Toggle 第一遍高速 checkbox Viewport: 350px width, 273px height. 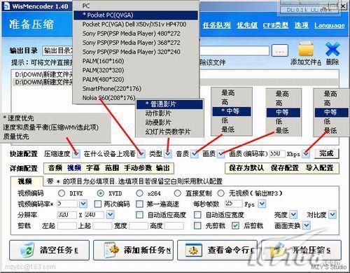(139, 204)
